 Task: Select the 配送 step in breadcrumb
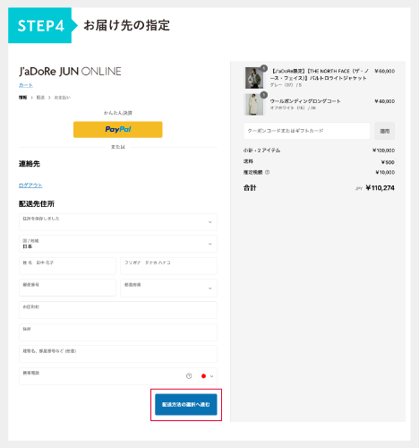coord(40,98)
